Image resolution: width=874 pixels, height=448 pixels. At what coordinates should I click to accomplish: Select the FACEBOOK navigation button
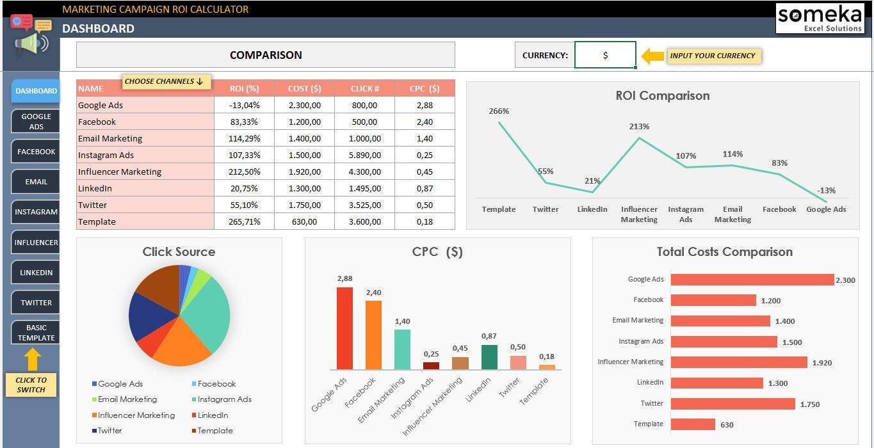pos(35,151)
